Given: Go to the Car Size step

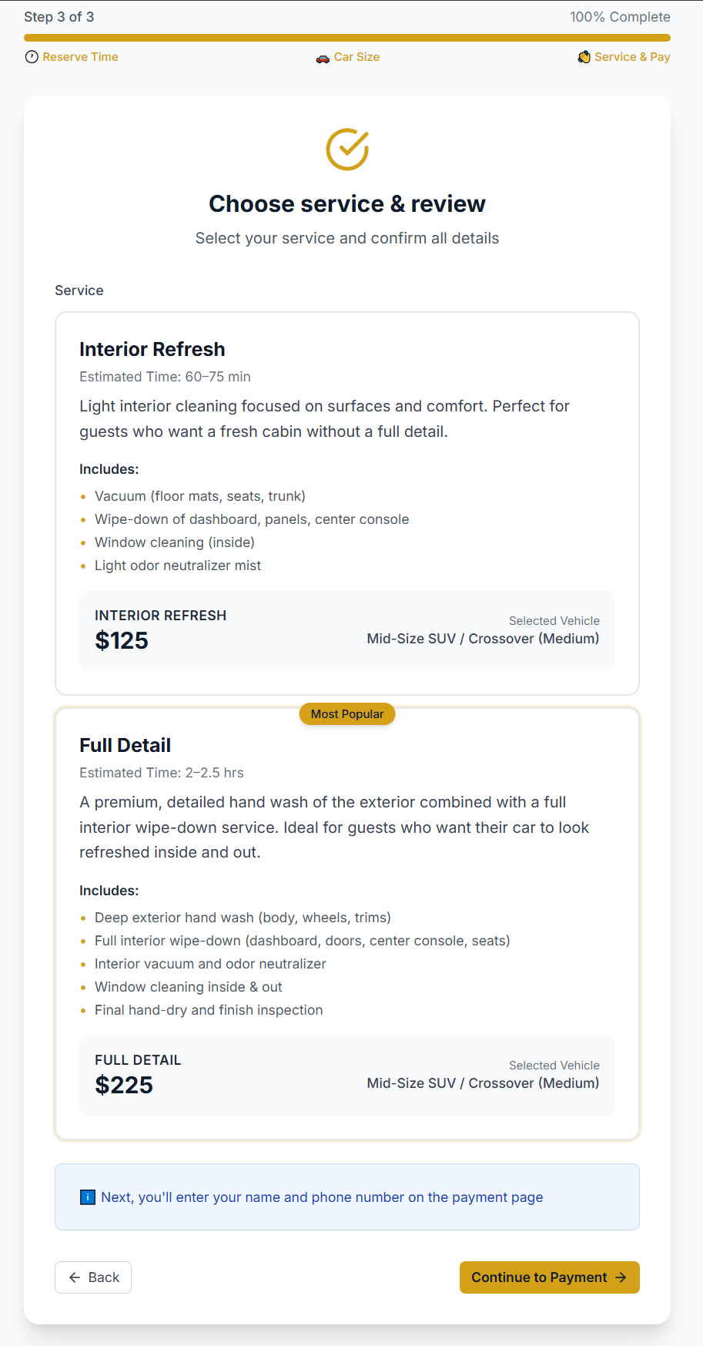Looking at the screenshot, I should coord(348,57).
